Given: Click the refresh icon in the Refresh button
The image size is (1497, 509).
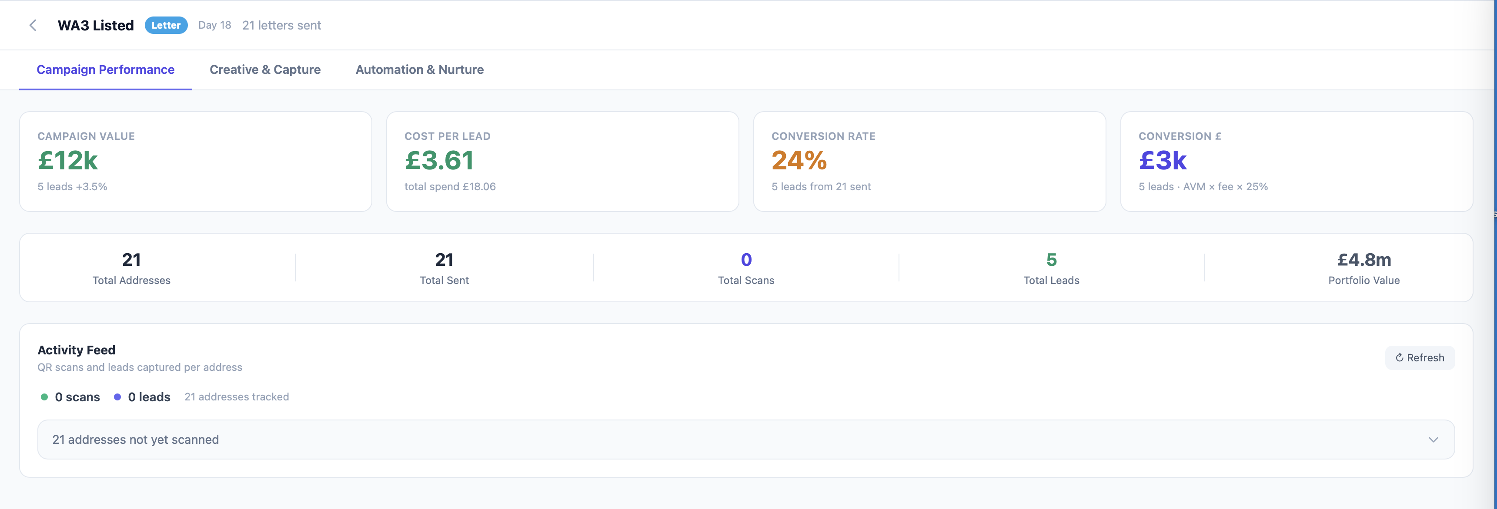Looking at the screenshot, I should 1400,357.
